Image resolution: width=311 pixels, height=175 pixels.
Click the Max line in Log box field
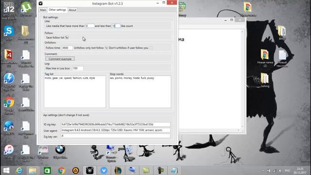pyautogui.click(x=78, y=68)
